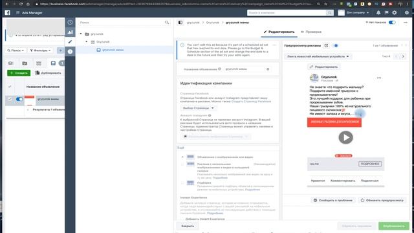Toggle the gryzunok мамы ad on/off switch in table
The width and height of the screenshot is (414, 233).
19,99
